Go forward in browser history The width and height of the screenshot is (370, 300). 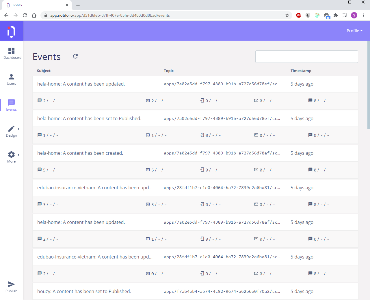[16, 15]
